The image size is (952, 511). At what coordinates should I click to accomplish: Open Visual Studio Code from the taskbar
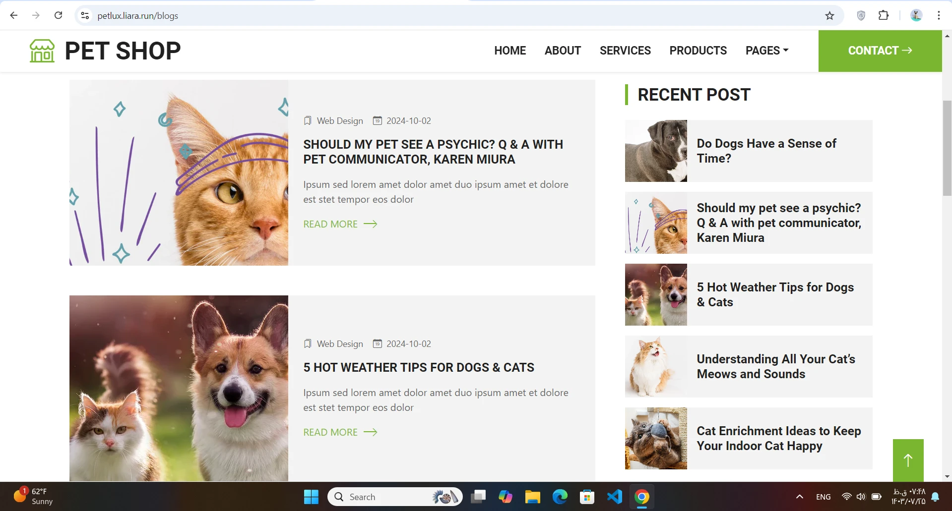click(614, 497)
